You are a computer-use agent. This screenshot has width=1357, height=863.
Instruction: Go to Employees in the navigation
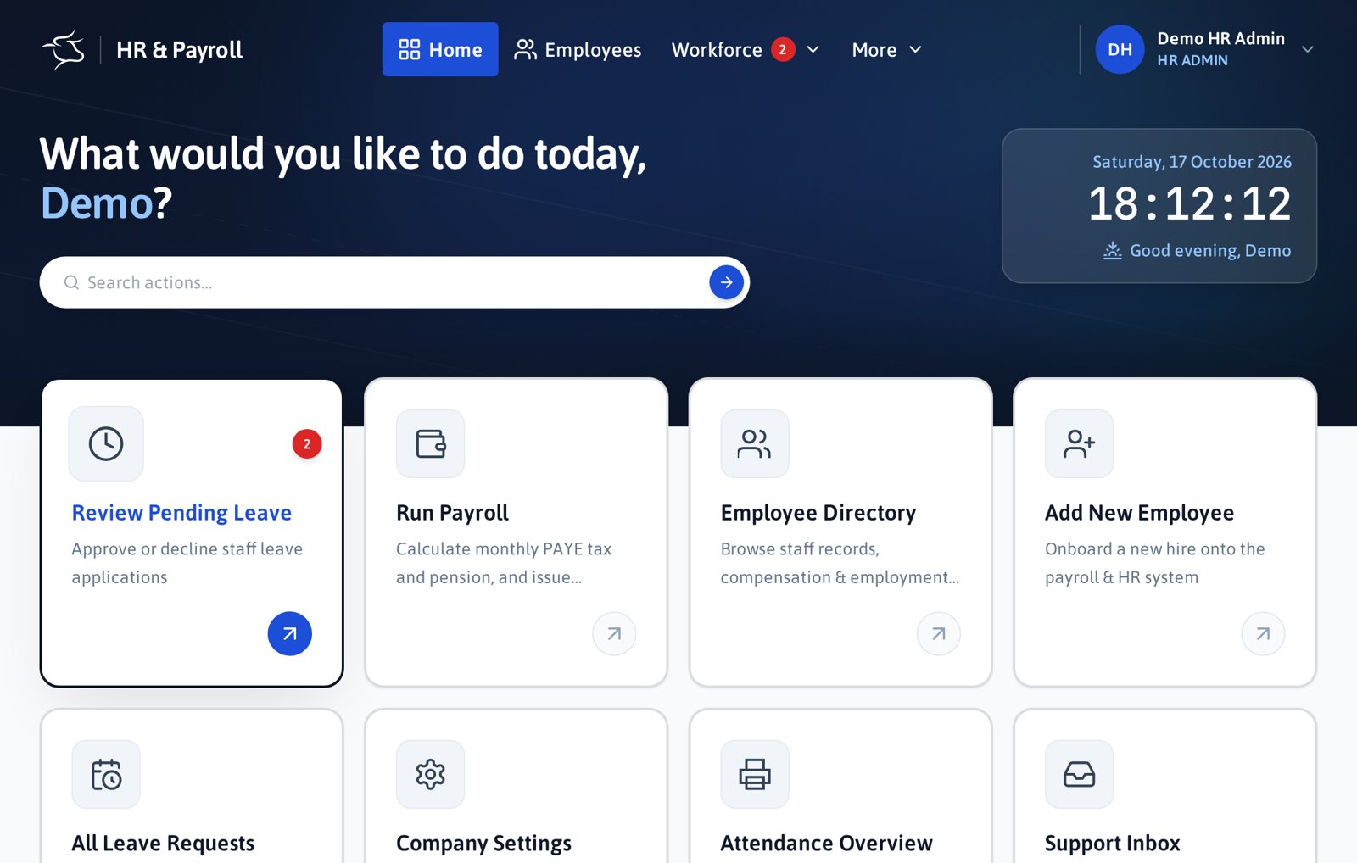(578, 49)
